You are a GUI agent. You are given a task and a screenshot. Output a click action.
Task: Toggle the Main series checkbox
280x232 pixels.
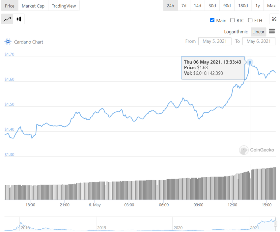coord(212,20)
